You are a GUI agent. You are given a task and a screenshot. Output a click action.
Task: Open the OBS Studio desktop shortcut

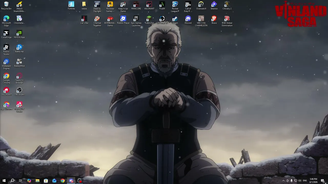click(x=19, y=91)
